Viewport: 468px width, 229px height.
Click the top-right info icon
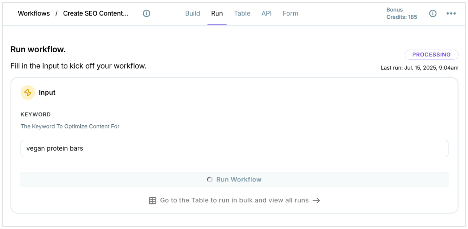click(x=433, y=13)
